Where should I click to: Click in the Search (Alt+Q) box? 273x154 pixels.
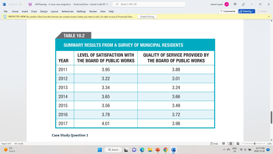149,4
